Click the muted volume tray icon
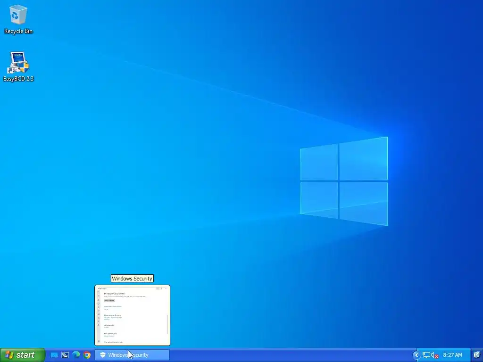This screenshot has width=483, height=362. (x=434, y=355)
